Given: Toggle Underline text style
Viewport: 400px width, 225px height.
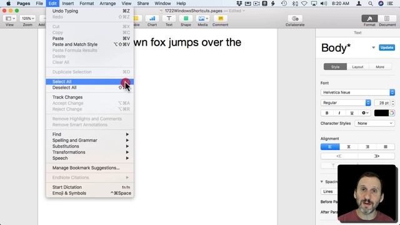Looking at the screenshot, I should 352,112.
